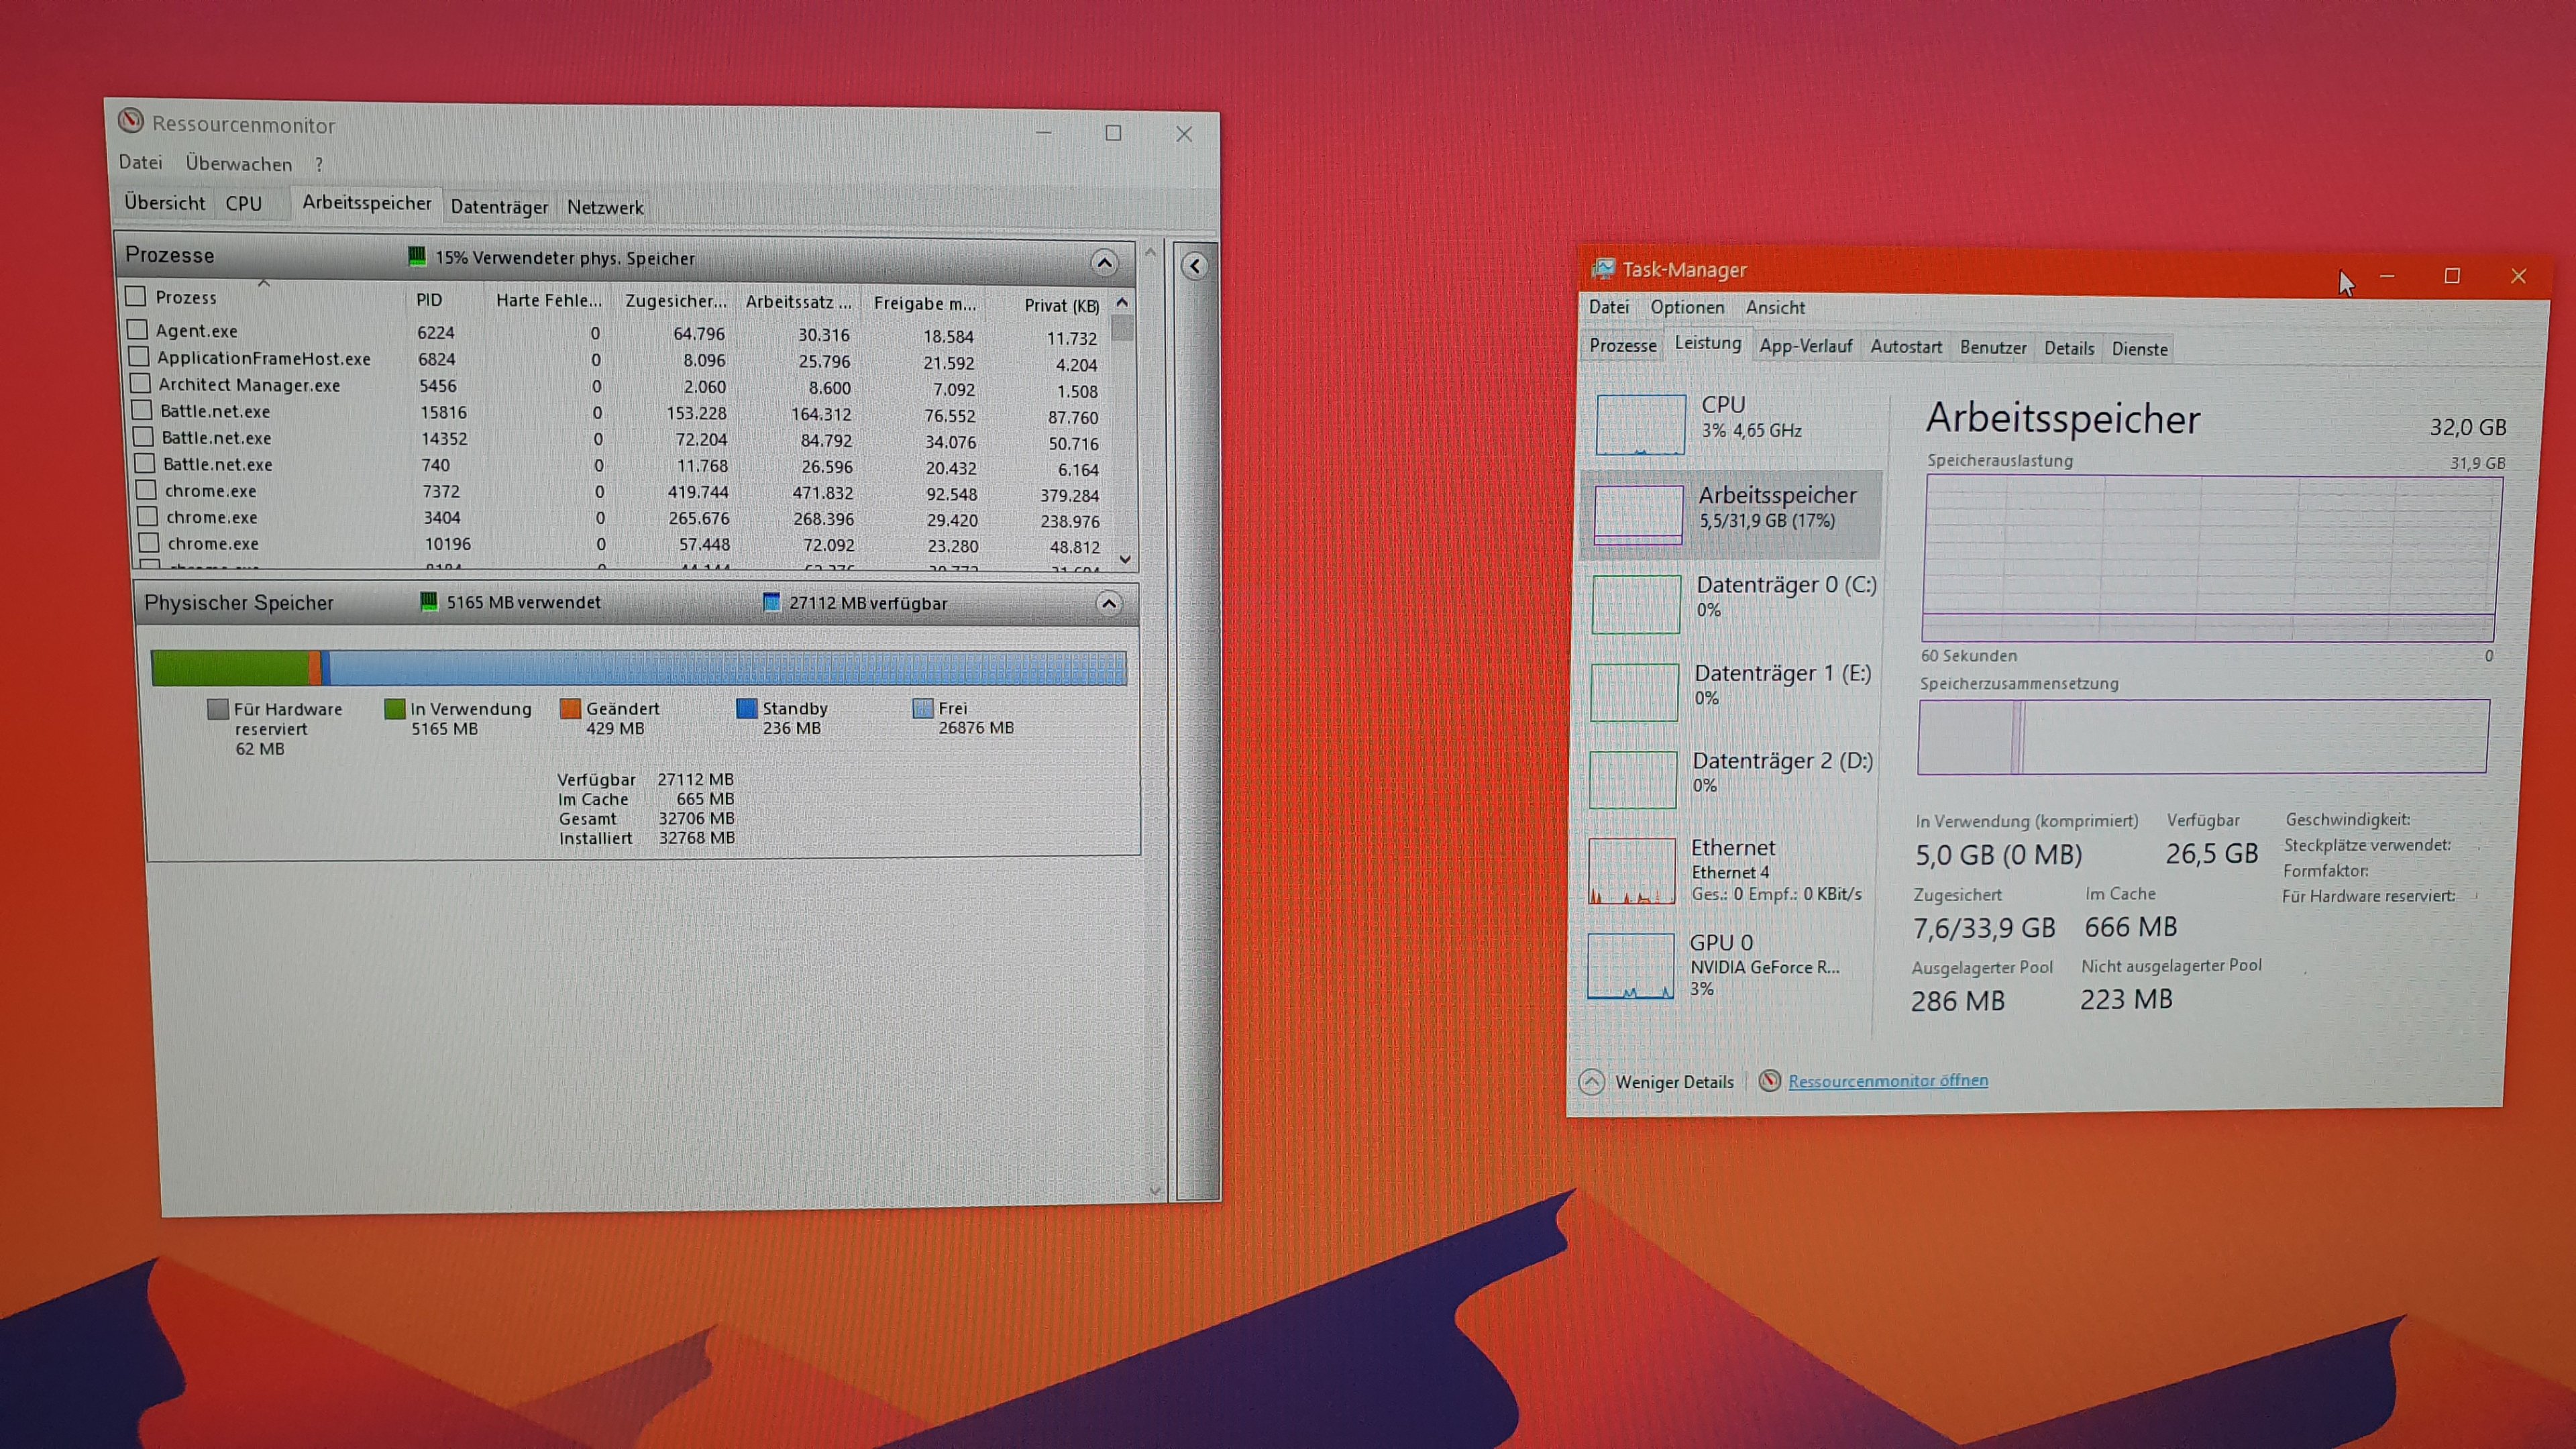Select Datenträger 1 (E:) graph thumbnail
Screen dimensions: 2576x1449
pyautogui.click(x=1634, y=691)
